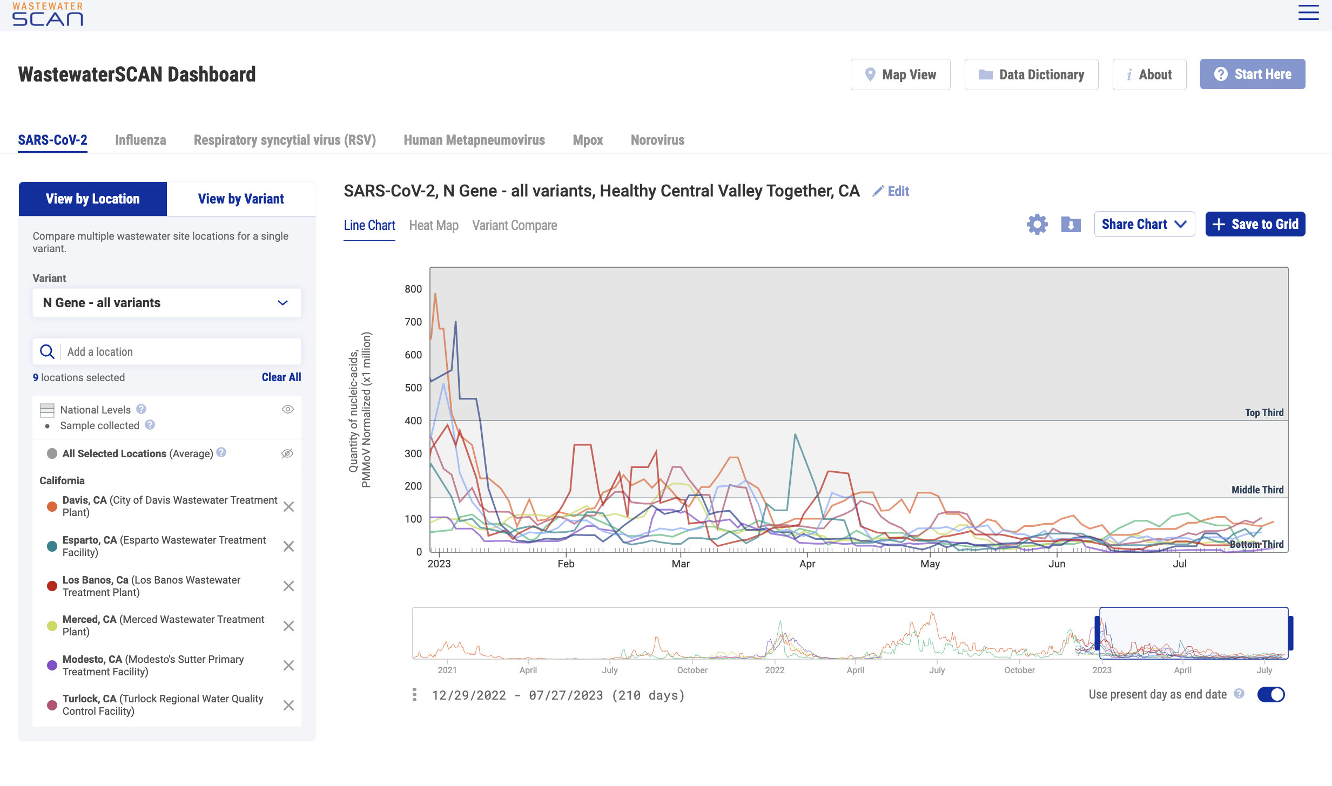This screenshot has width=1332, height=786.
Task: Click the right timeline range slider handle
Action: click(x=1290, y=633)
